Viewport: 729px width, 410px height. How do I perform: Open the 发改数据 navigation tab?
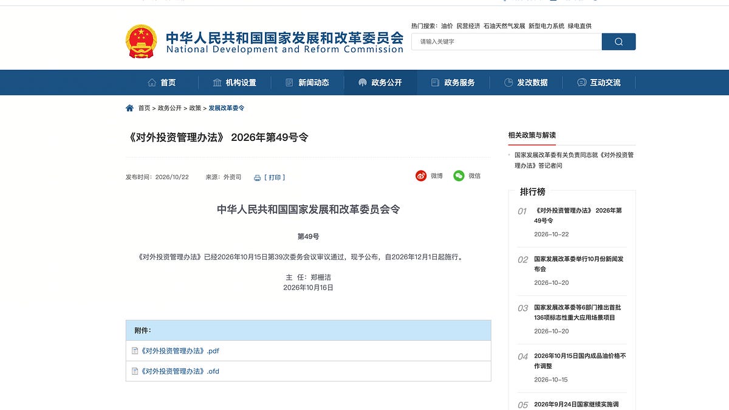[x=526, y=83]
